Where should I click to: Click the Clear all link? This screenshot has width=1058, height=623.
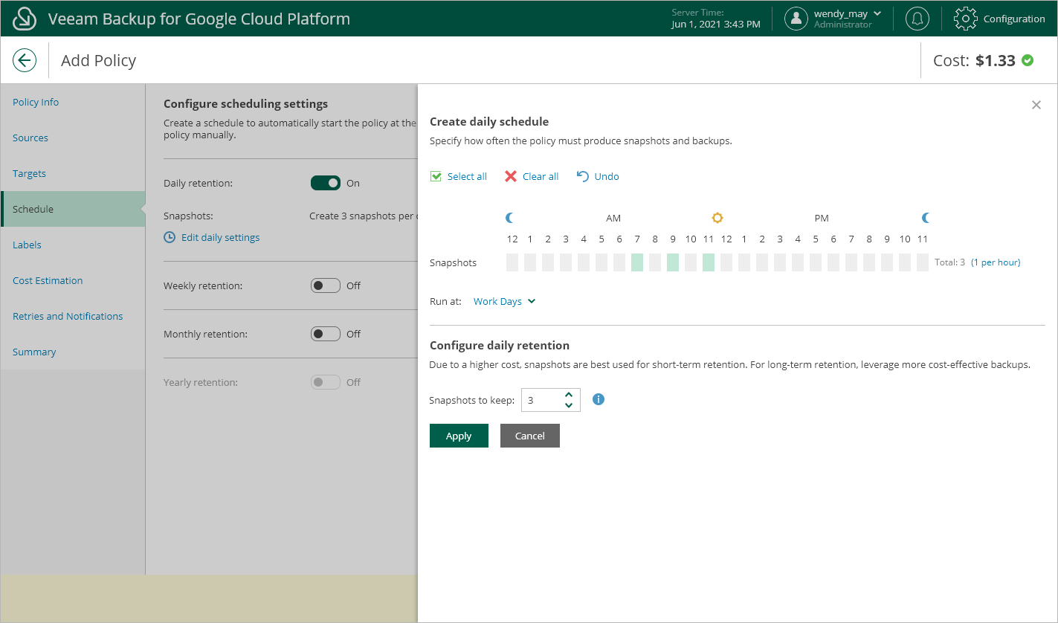(x=541, y=176)
